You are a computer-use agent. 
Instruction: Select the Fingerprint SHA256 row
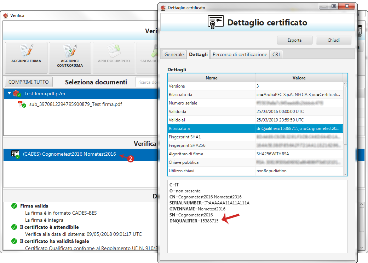pyautogui.click(x=255, y=145)
